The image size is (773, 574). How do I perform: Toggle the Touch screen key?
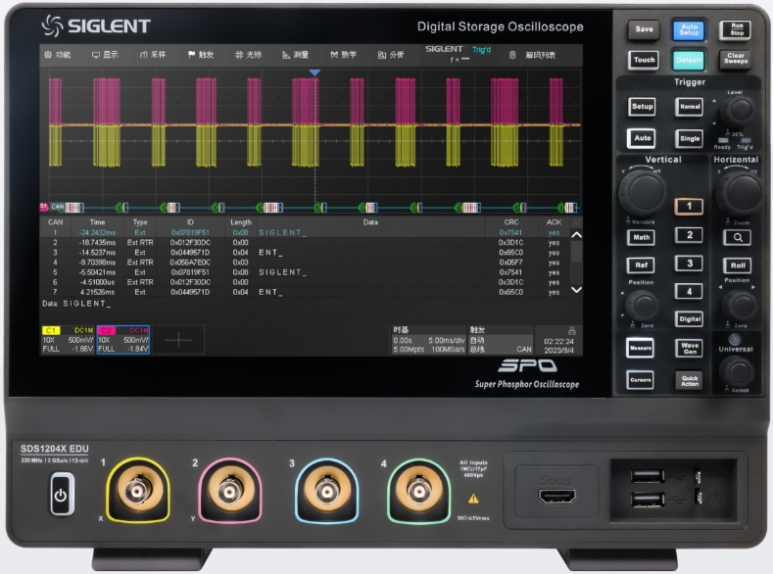[644, 60]
